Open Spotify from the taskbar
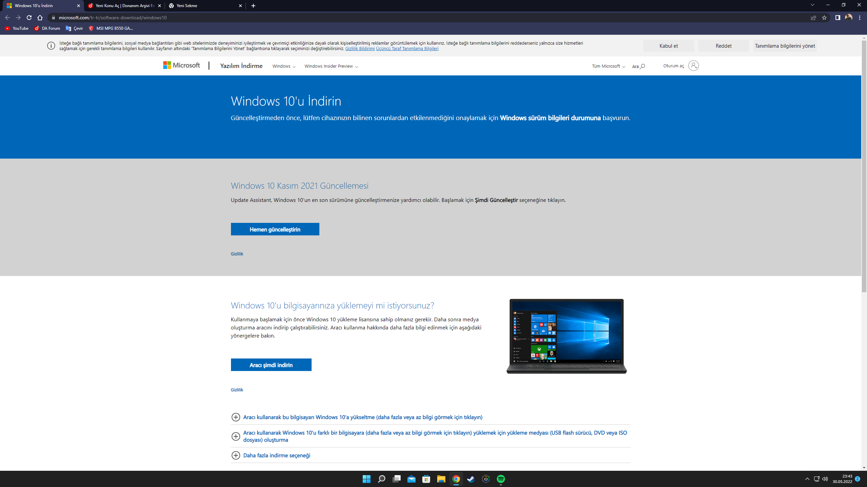867x487 pixels. 501,479
